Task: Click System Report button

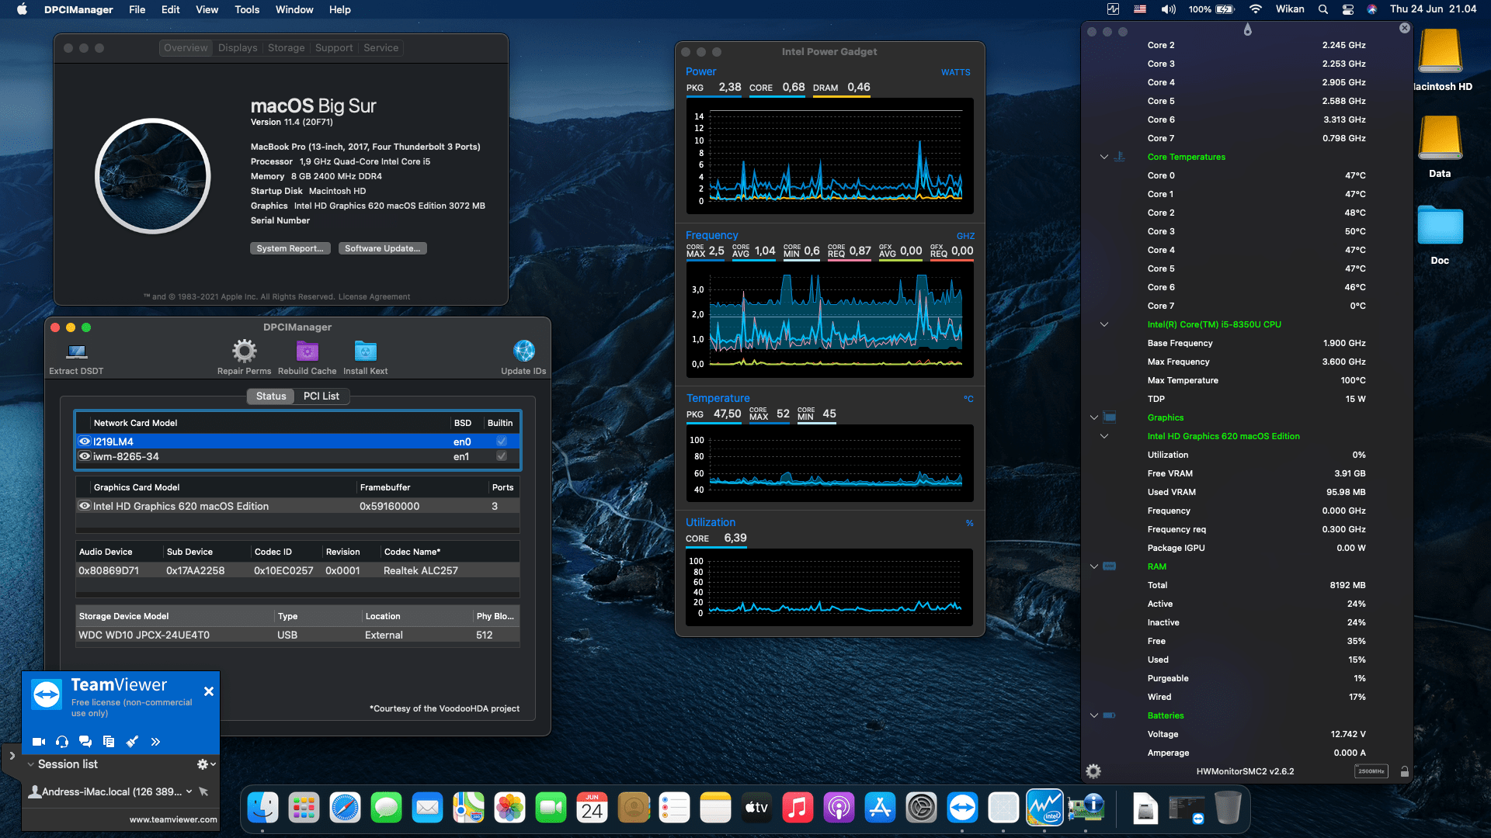Action: pyautogui.click(x=290, y=248)
